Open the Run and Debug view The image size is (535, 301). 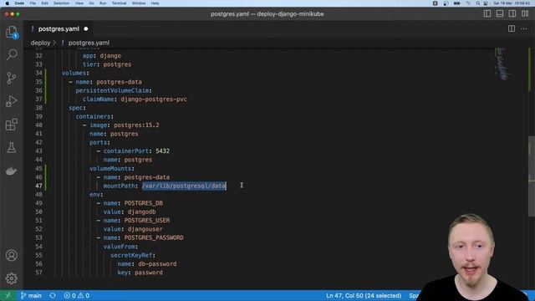(12, 101)
